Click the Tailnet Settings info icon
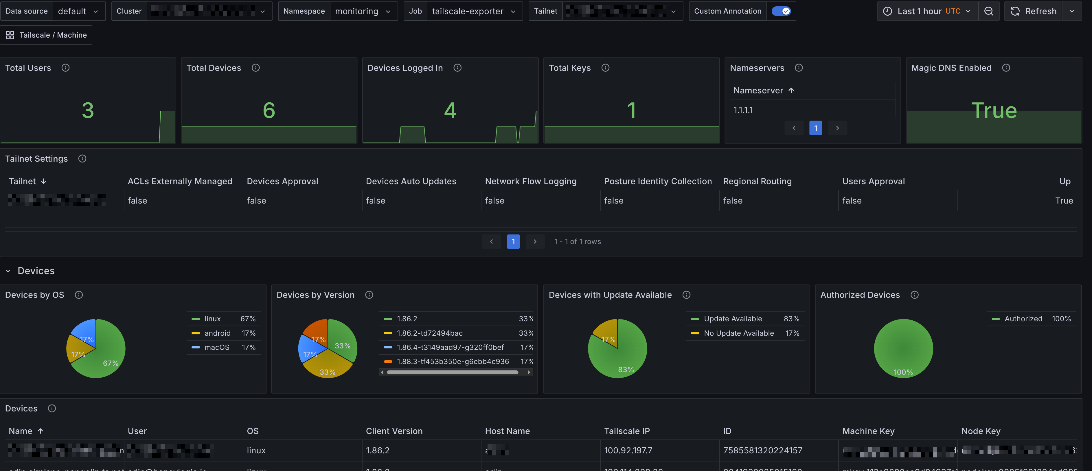Image resolution: width=1092 pixels, height=471 pixels. click(x=82, y=158)
